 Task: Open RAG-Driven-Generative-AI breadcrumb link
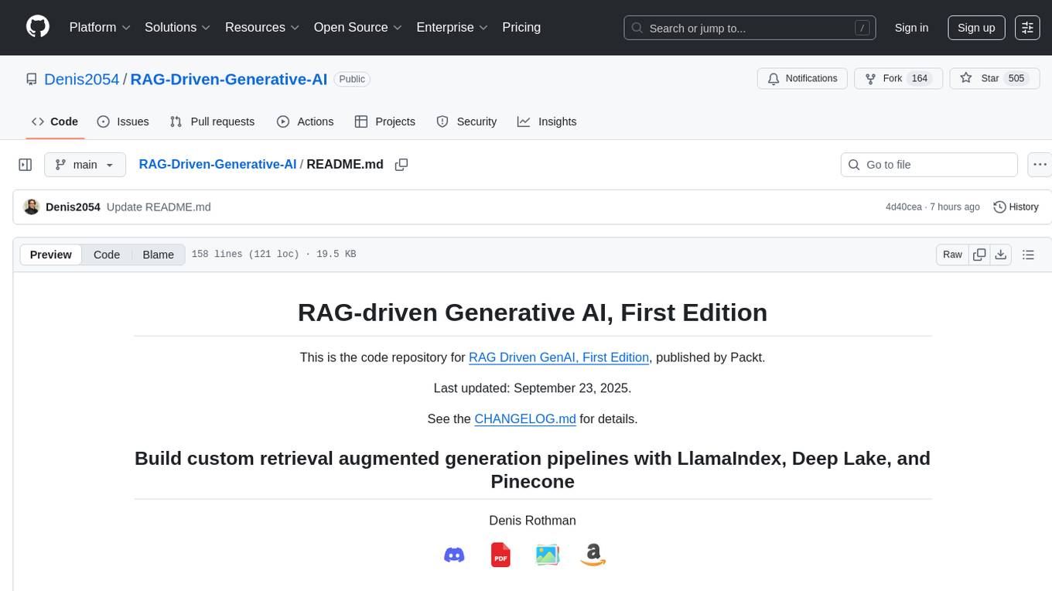click(x=217, y=165)
